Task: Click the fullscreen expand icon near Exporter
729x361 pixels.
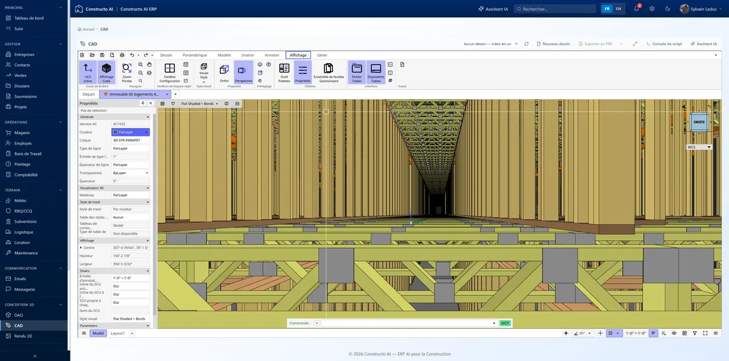Action: tap(635, 44)
